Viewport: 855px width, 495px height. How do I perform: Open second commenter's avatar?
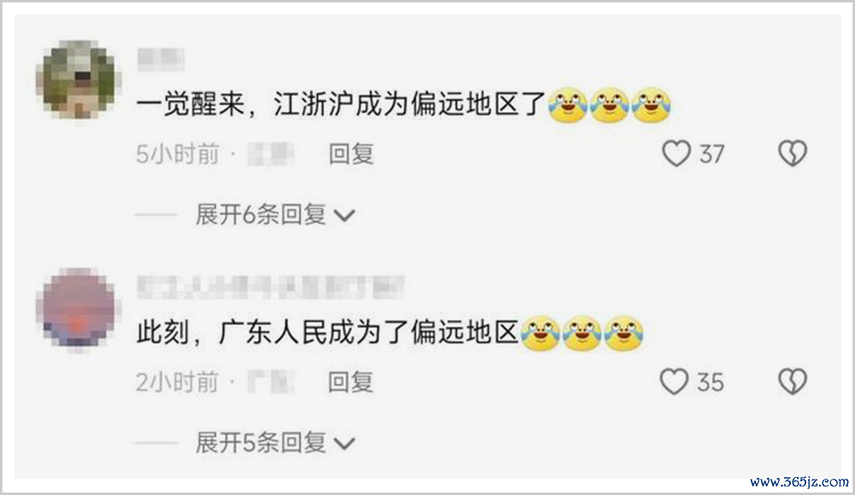pos(79,309)
